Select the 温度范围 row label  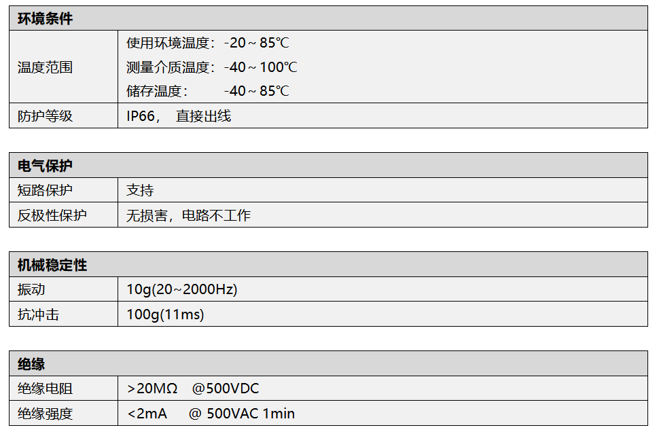tap(45, 67)
